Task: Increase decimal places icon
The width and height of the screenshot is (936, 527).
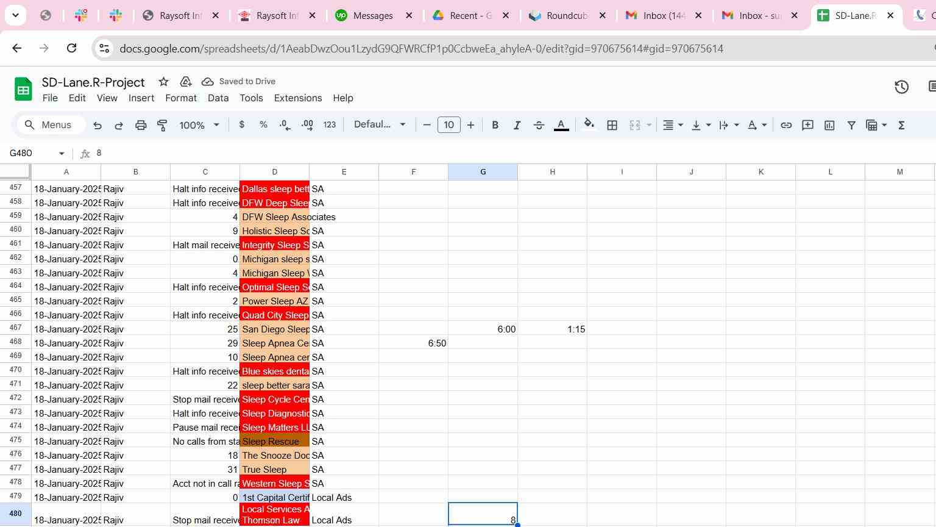Action: (x=307, y=125)
